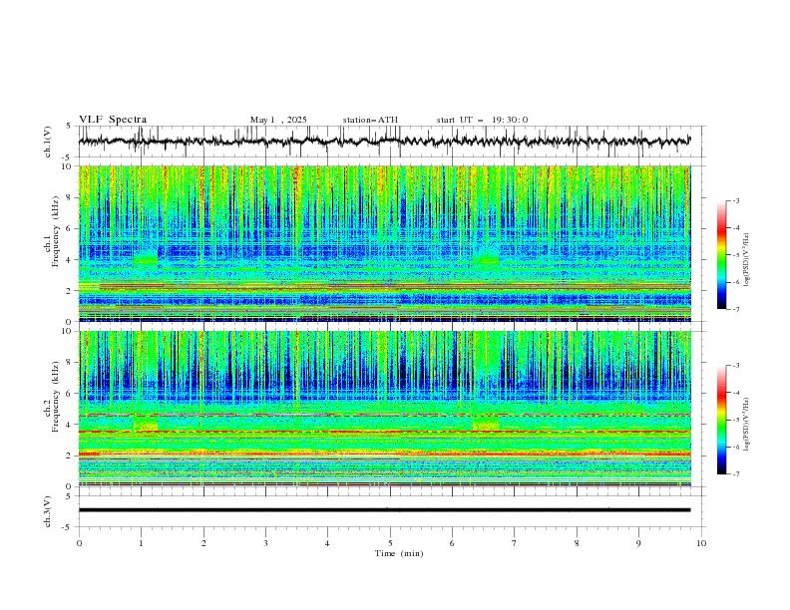Screen dimensions: 790x610
Task: Click the 8 kHz tick on ch.1 axis
Action: coord(70,197)
